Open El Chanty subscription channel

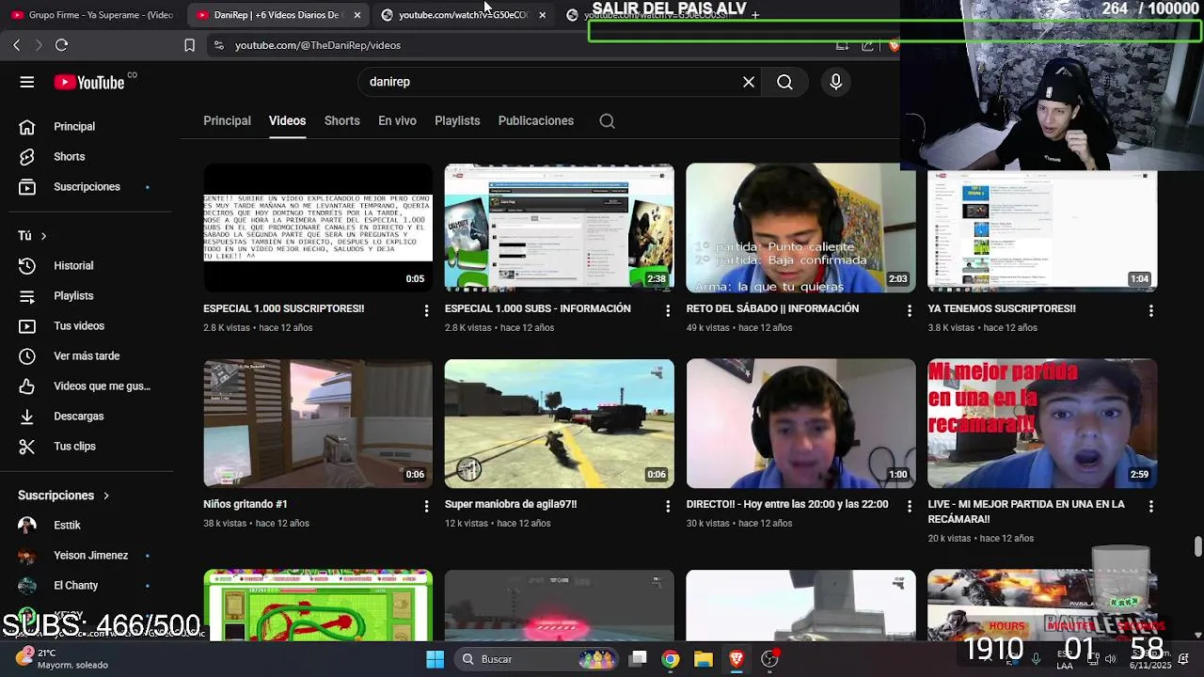click(x=90, y=585)
